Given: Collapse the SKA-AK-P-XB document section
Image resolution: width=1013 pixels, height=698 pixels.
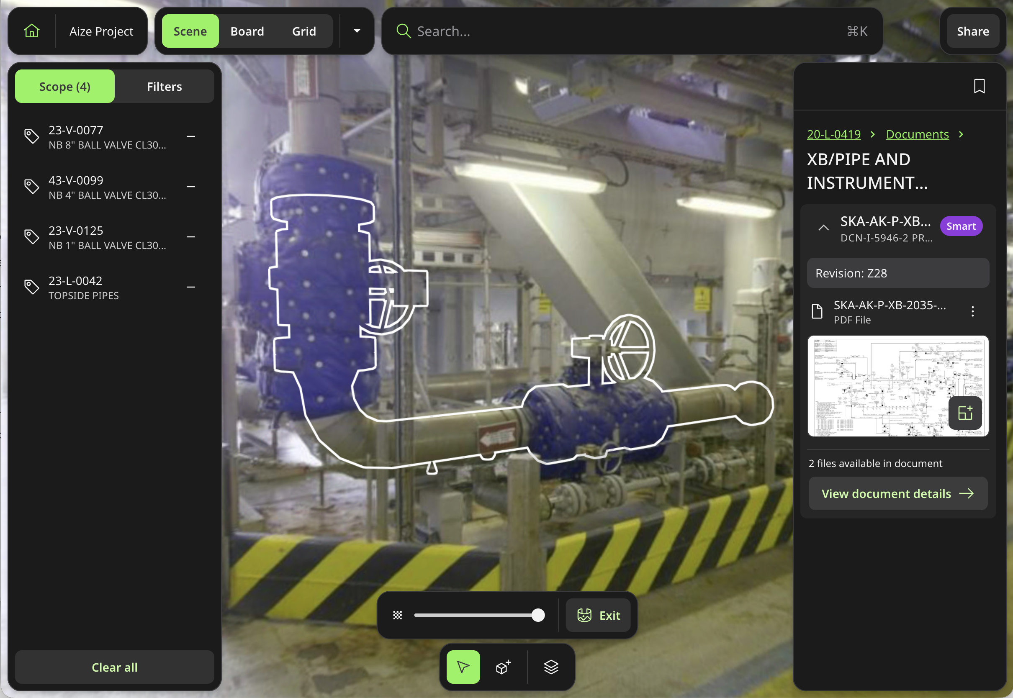Looking at the screenshot, I should pyautogui.click(x=824, y=227).
